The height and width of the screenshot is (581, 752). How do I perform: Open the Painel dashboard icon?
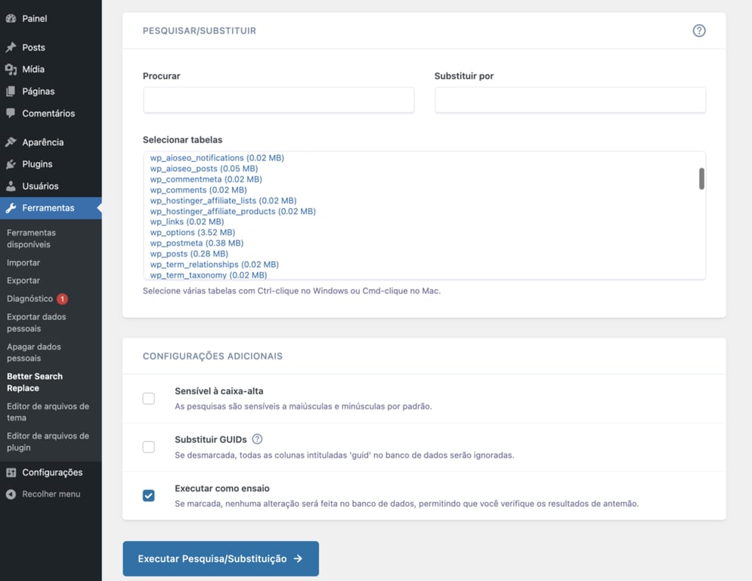point(11,18)
